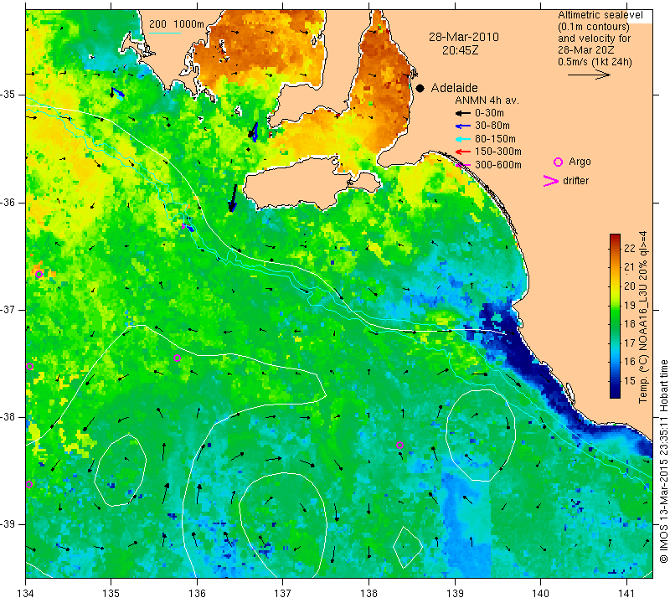Click the Adelaide label text

454,88
